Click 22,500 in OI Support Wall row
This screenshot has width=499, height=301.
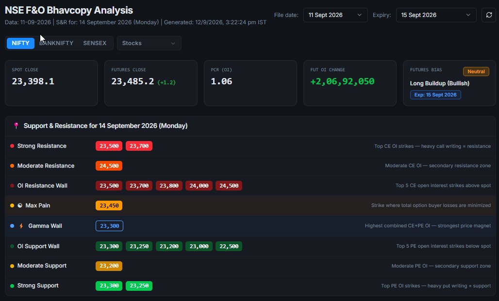[x=229, y=246]
